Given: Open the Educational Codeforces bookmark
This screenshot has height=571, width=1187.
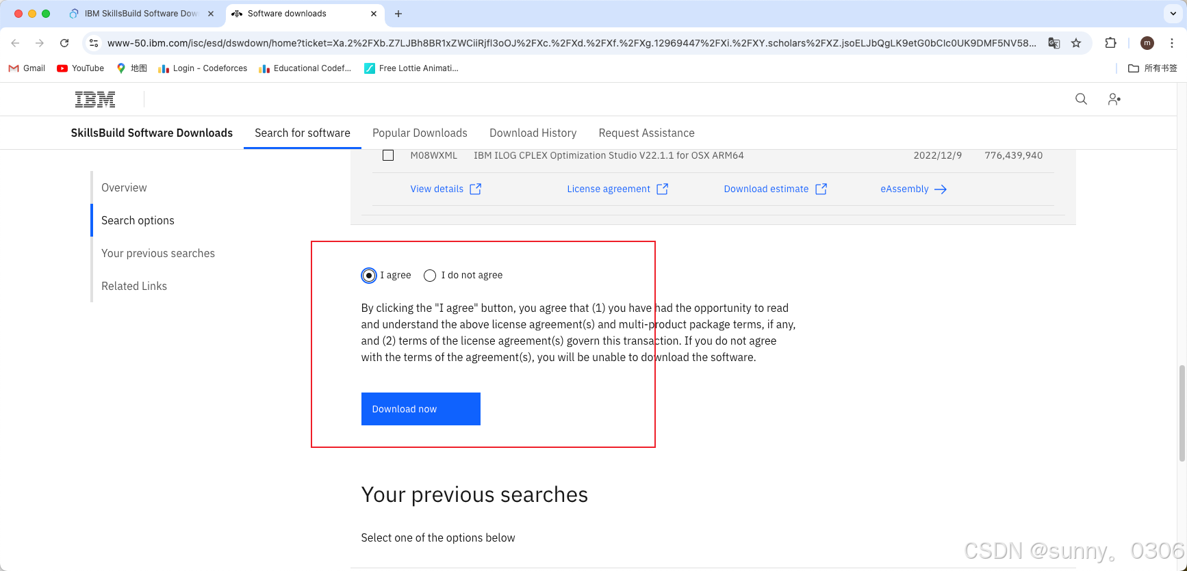Looking at the screenshot, I should (305, 68).
